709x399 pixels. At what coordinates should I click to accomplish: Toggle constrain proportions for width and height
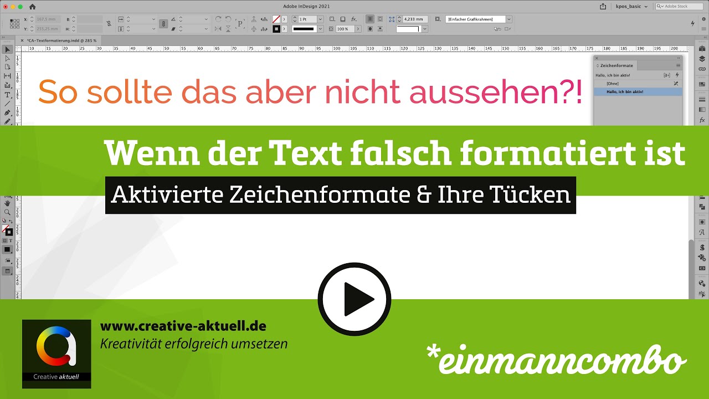pyautogui.click(x=109, y=23)
